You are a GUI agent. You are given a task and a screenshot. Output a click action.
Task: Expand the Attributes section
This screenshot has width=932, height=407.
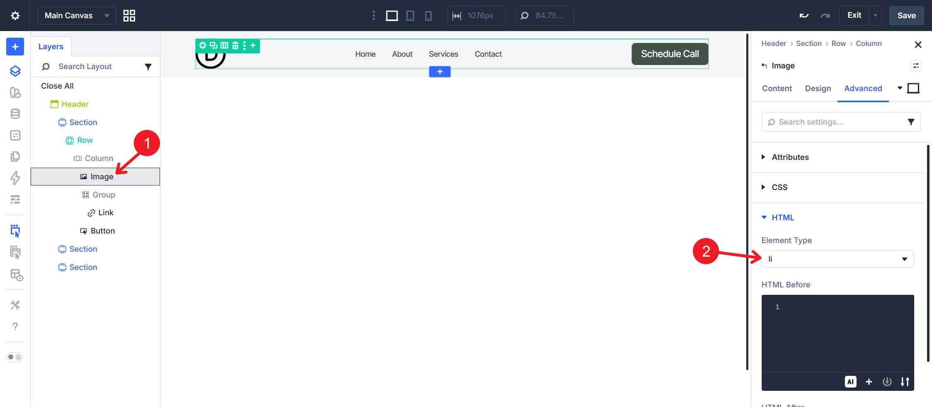pos(789,157)
